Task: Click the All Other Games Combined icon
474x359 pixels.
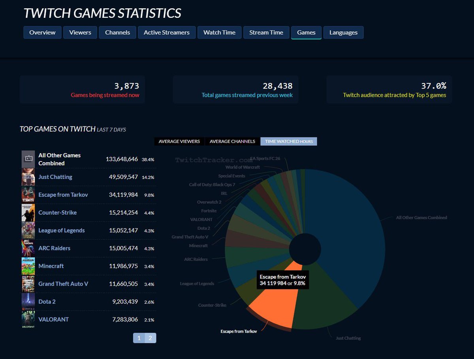Action: pyautogui.click(x=28, y=159)
